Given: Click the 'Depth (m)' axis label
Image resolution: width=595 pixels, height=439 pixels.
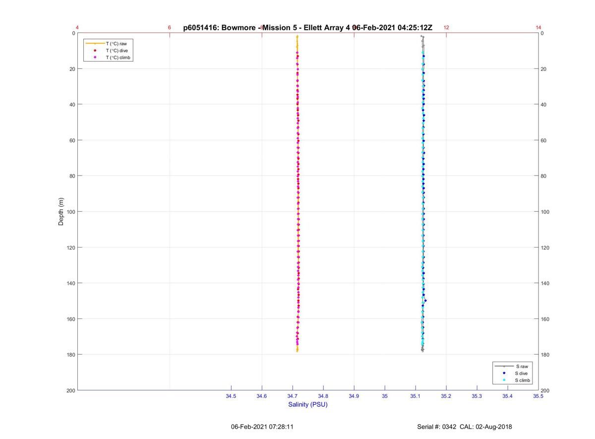Looking at the screenshot, I should click(61, 212).
